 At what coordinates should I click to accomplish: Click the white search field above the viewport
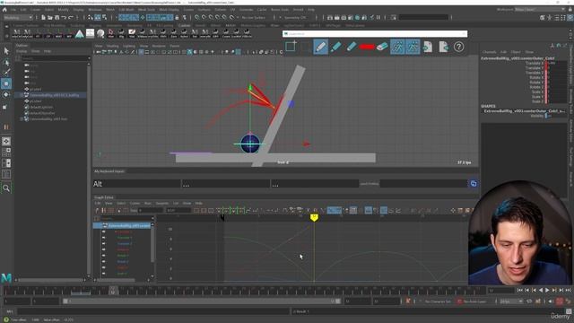[375, 34]
